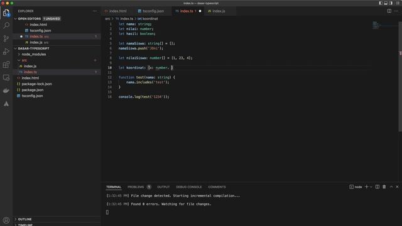The image size is (402, 226).
Task: Split the terminal
Action: point(378,187)
